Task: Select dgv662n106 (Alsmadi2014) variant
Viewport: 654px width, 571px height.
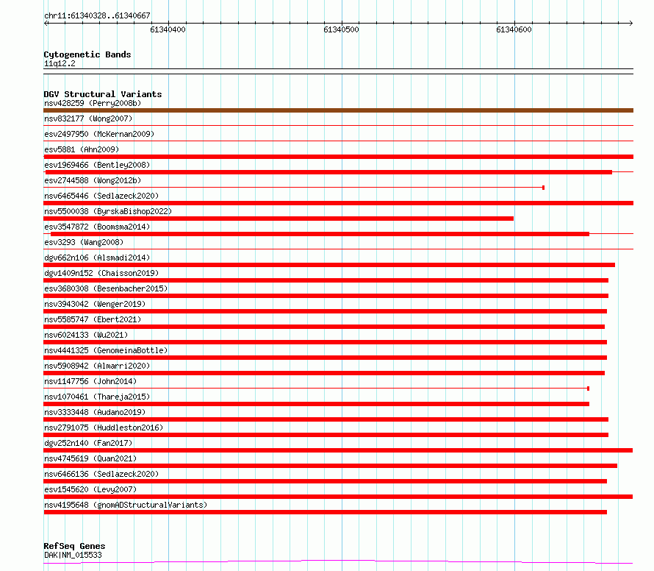Action: coord(97,258)
